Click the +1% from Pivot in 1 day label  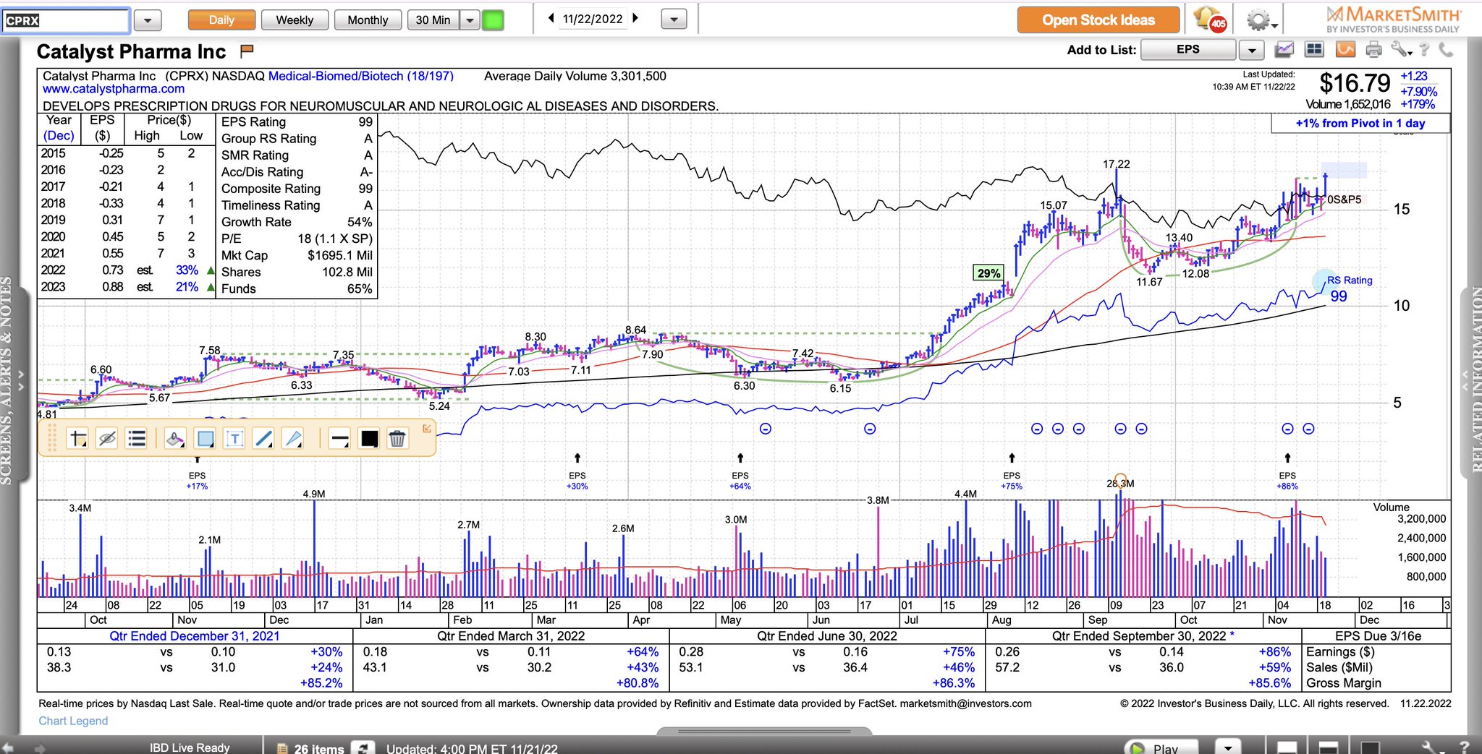tap(1360, 124)
